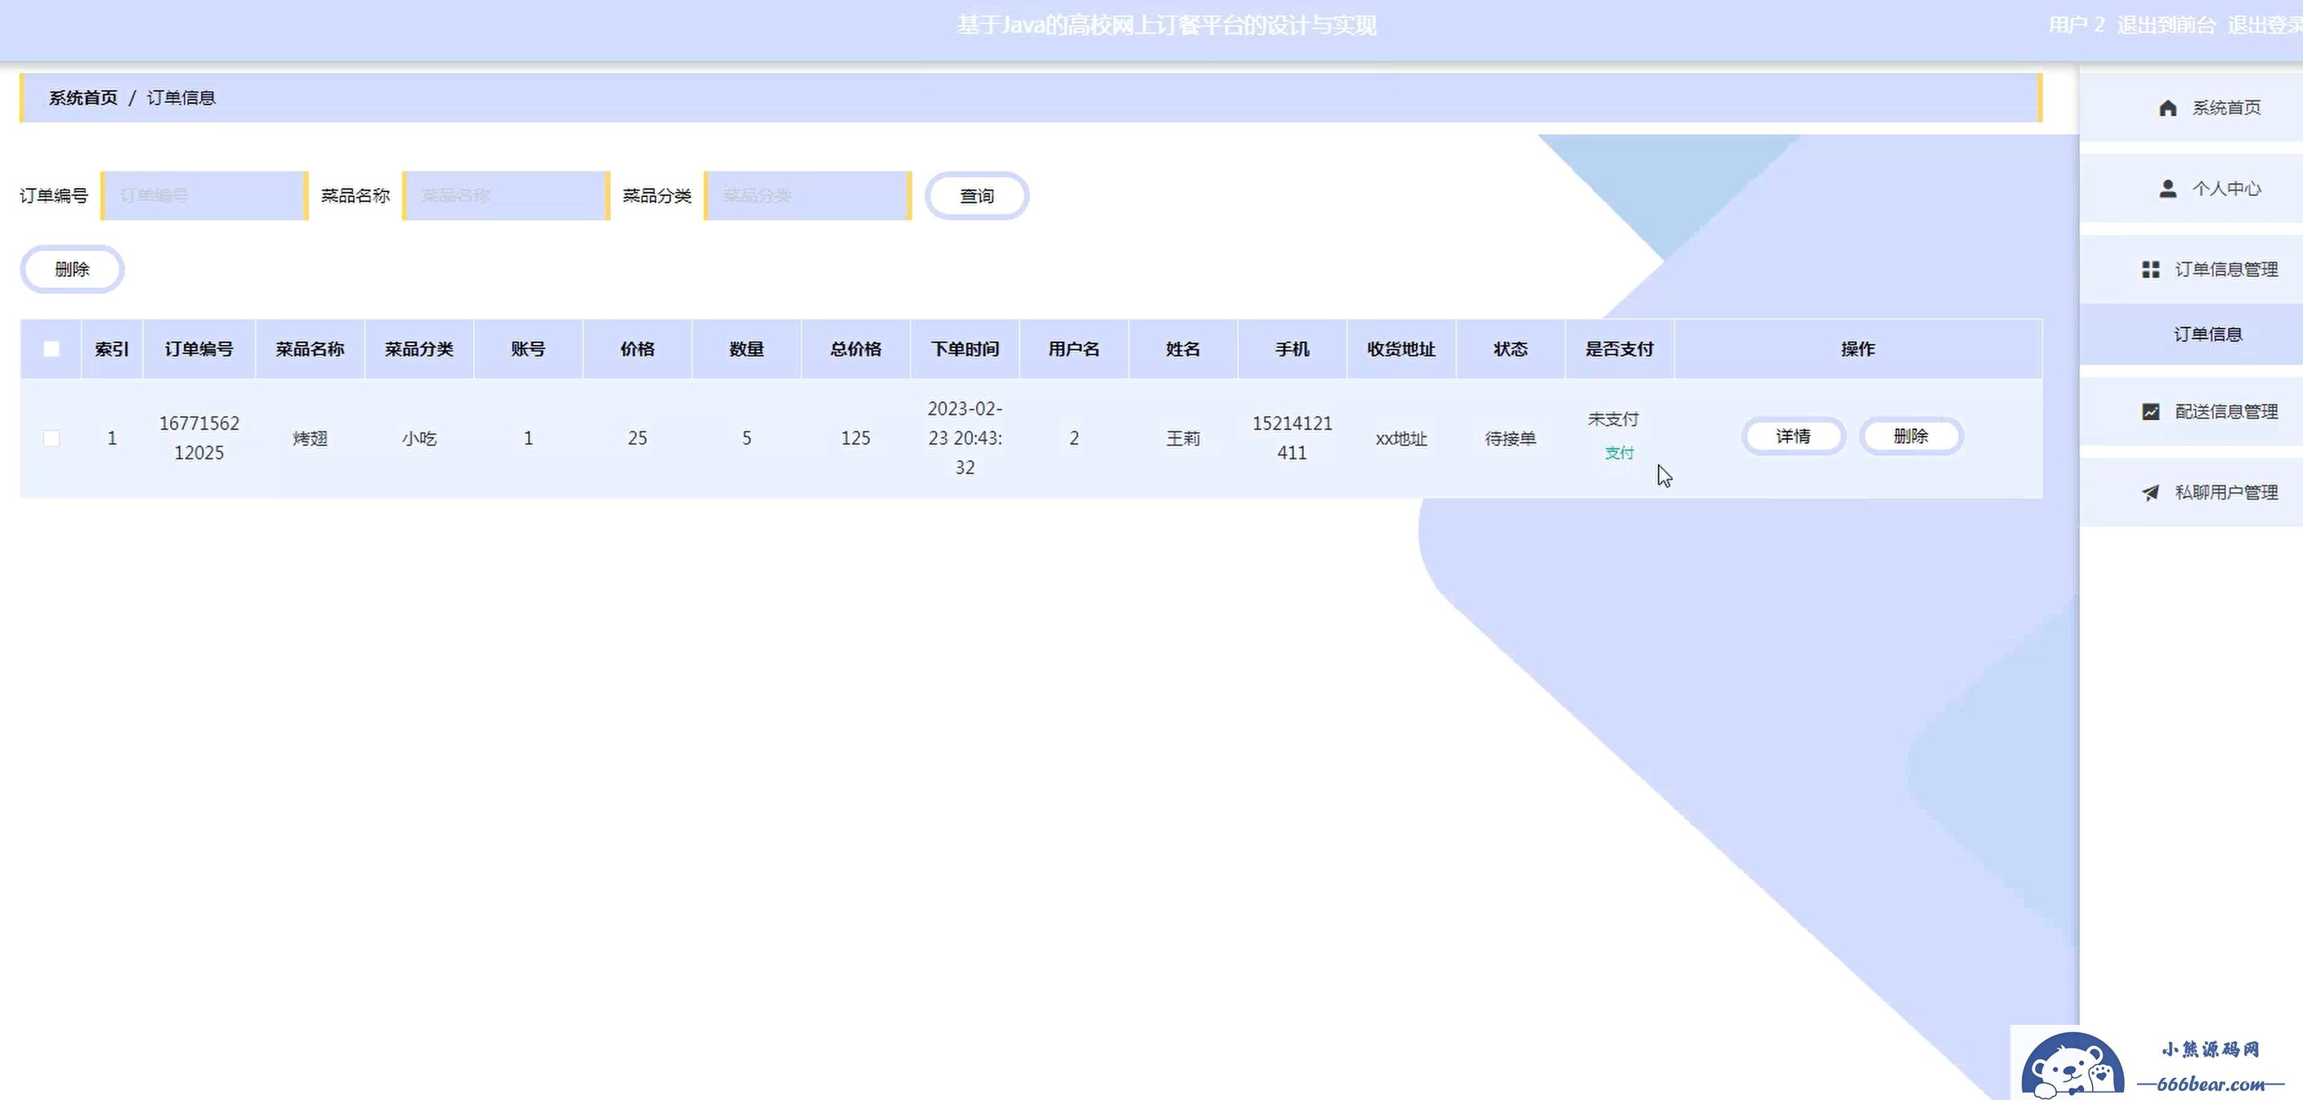Click the total price 125 cell
The width and height of the screenshot is (2303, 1100).
pos(856,438)
